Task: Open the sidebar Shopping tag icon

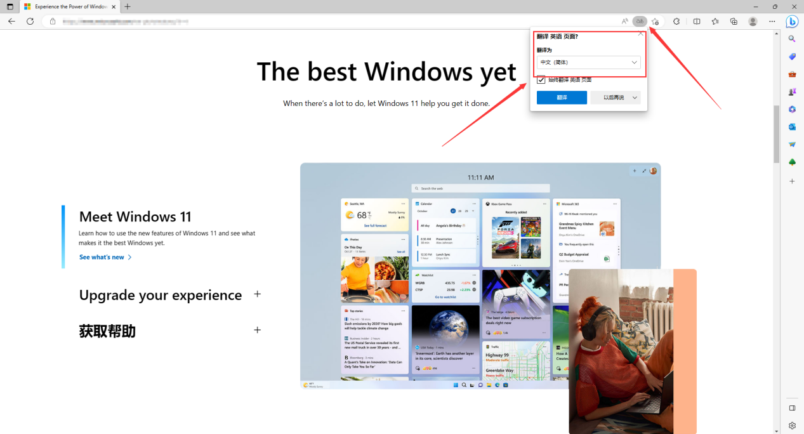Action: pyautogui.click(x=792, y=56)
